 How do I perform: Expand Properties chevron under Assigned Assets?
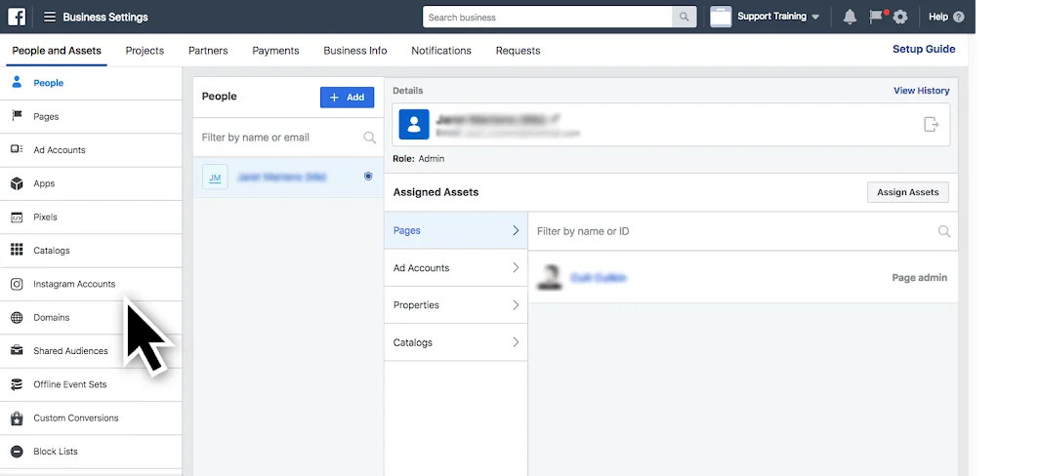coord(516,305)
